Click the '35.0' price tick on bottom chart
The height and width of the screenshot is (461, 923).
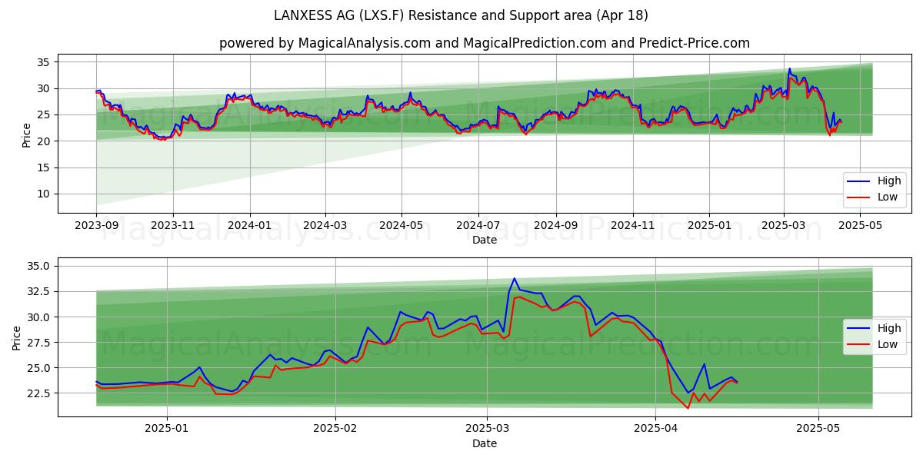coord(38,266)
